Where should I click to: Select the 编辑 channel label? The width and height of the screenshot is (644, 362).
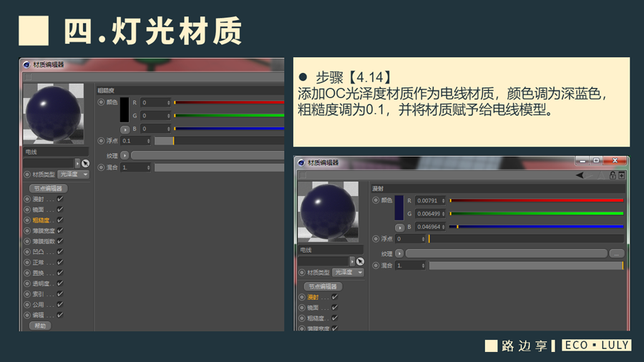[x=38, y=315]
